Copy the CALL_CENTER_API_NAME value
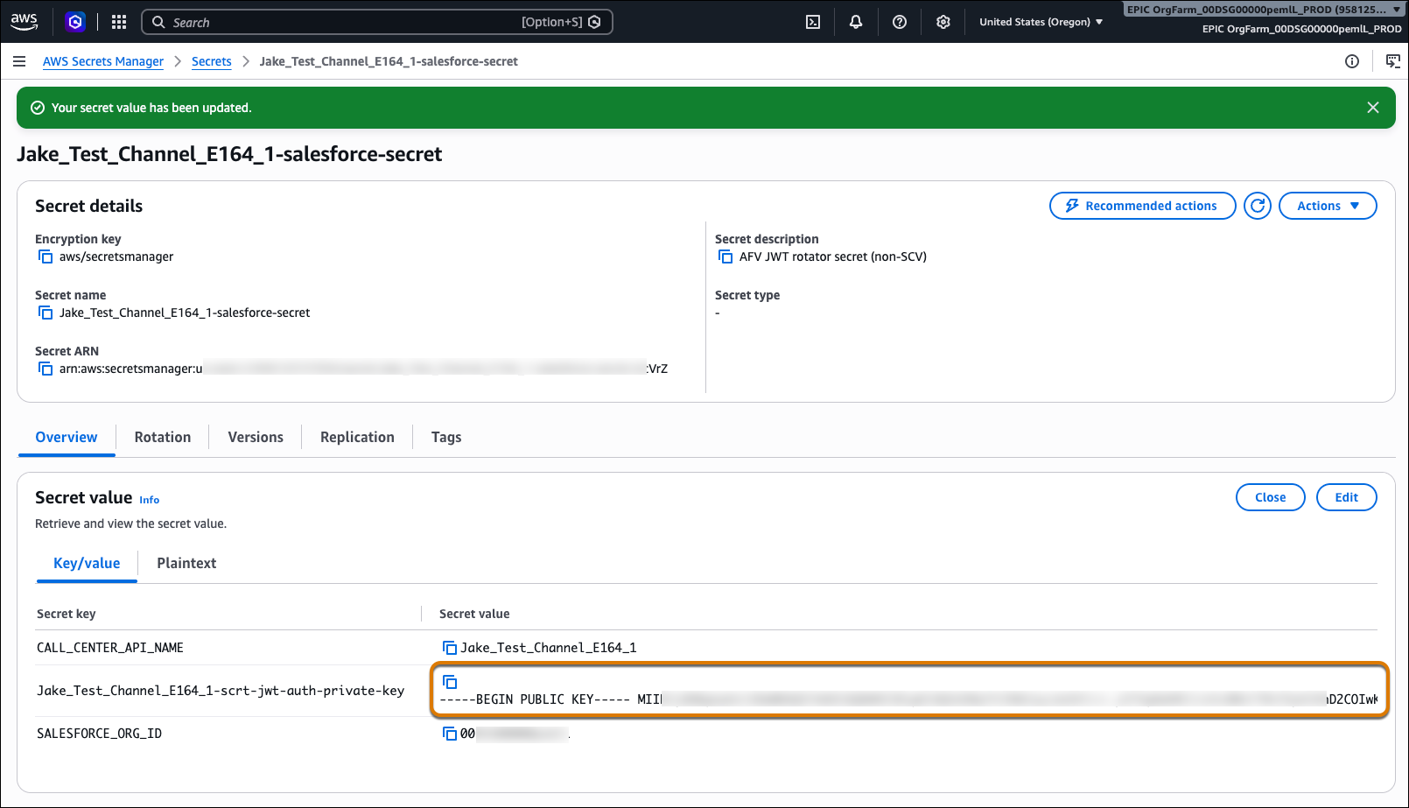Screen dimensions: 1409x808 (x=450, y=648)
